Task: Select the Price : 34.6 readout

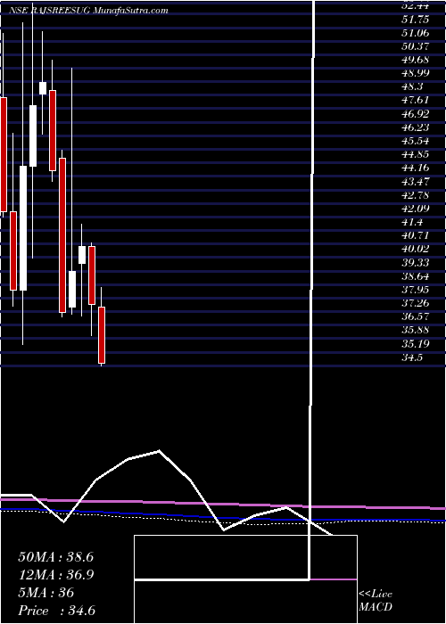Action: tap(56, 611)
